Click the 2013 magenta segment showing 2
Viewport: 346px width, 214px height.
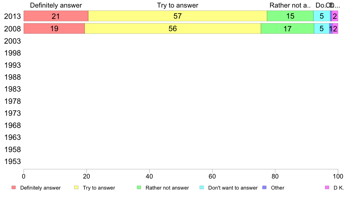tap(335, 16)
